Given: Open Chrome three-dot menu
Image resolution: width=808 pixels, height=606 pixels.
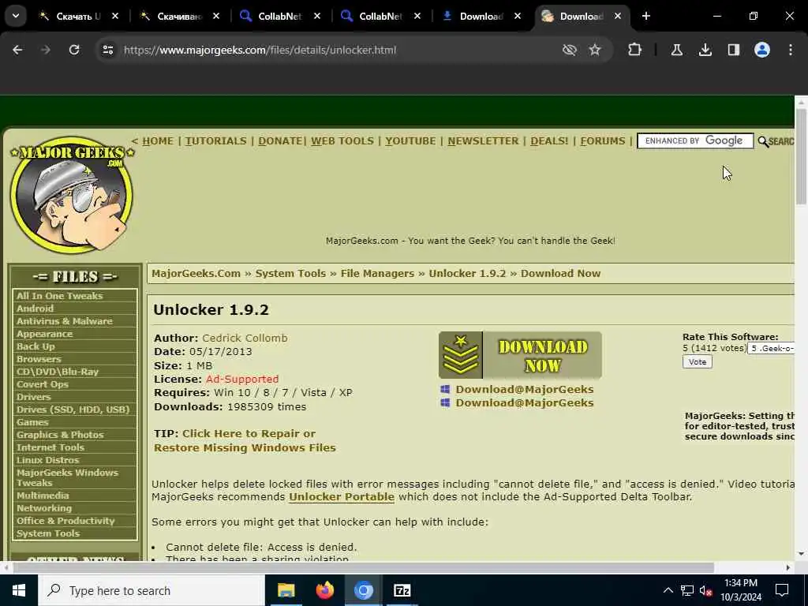Looking at the screenshot, I should (x=791, y=50).
